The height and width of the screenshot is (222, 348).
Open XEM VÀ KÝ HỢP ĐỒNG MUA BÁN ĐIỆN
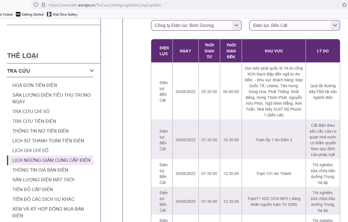click(48, 212)
